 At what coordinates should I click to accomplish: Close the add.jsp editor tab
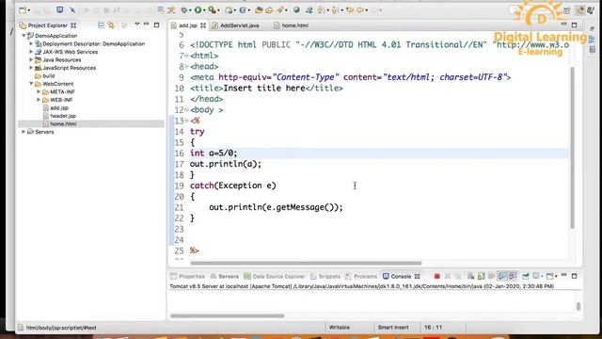point(203,25)
